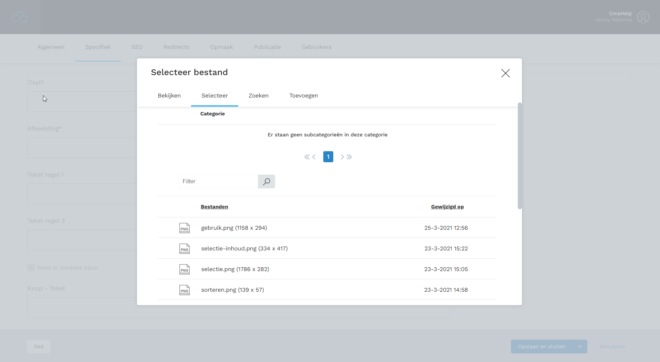Open the Zoeken tab

click(258, 96)
